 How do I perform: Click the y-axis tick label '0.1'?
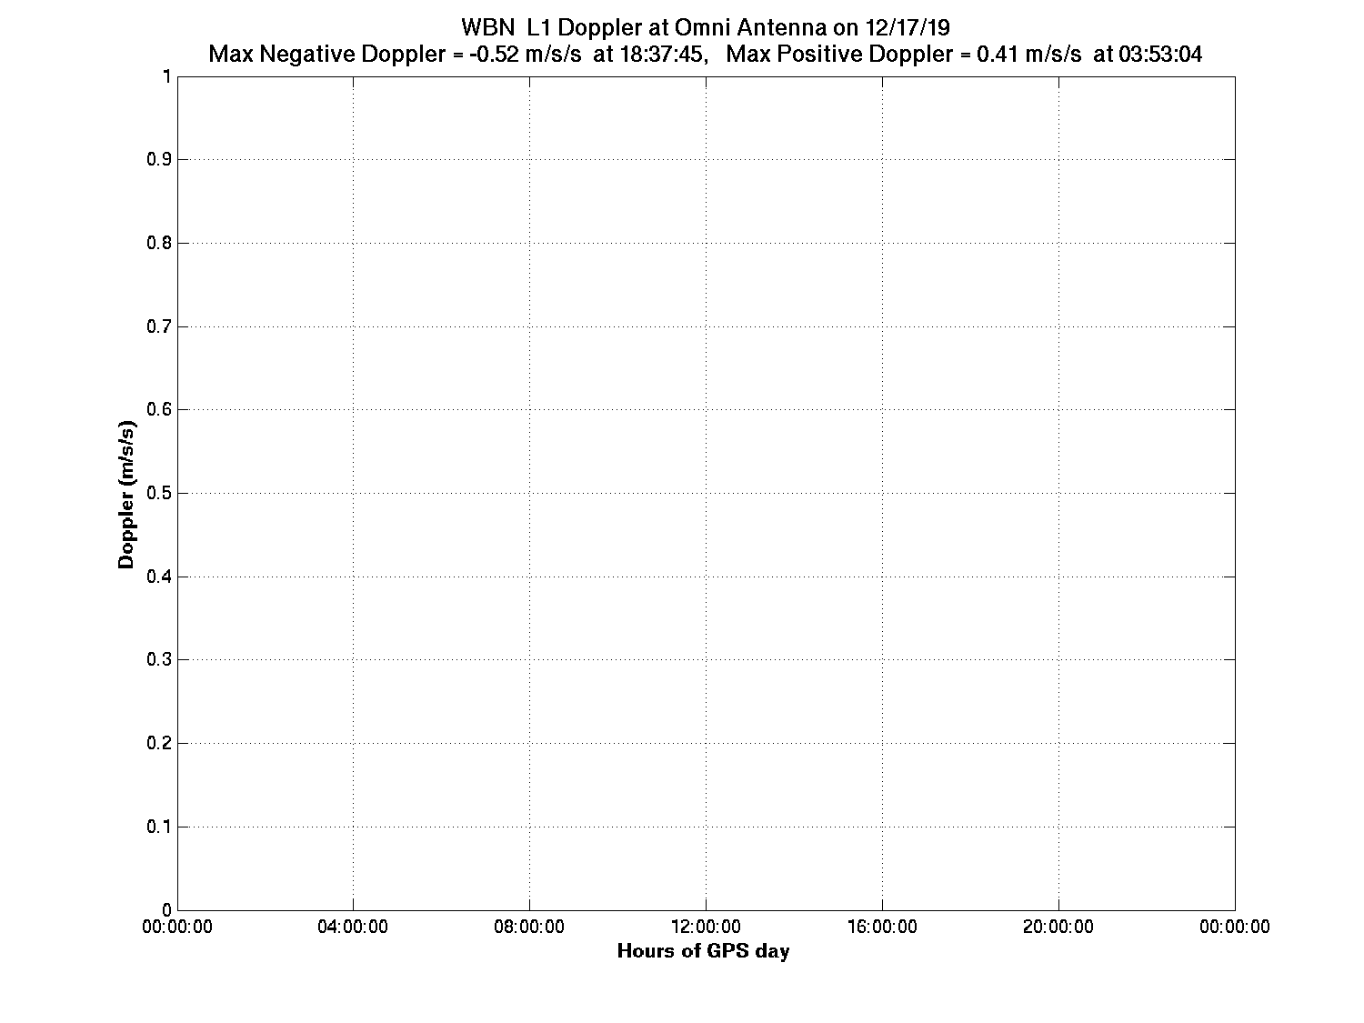click(159, 827)
